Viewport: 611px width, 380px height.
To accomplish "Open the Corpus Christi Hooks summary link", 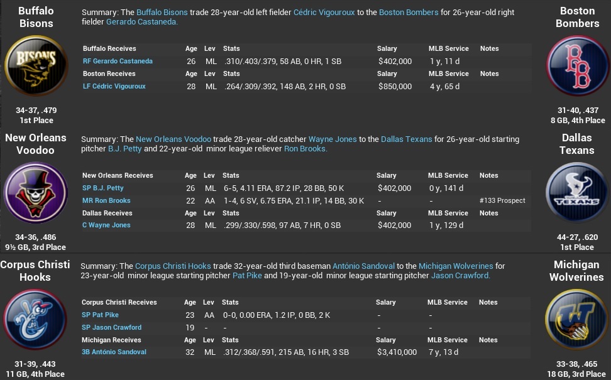I will tap(173, 266).
